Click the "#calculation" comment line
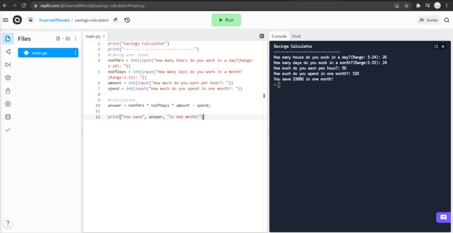The width and height of the screenshot is (453, 233). pos(121,100)
